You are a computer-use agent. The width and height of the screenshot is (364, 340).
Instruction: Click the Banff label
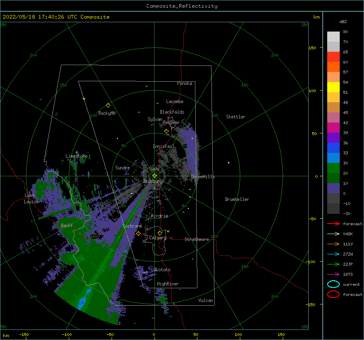(x=67, y=226)
